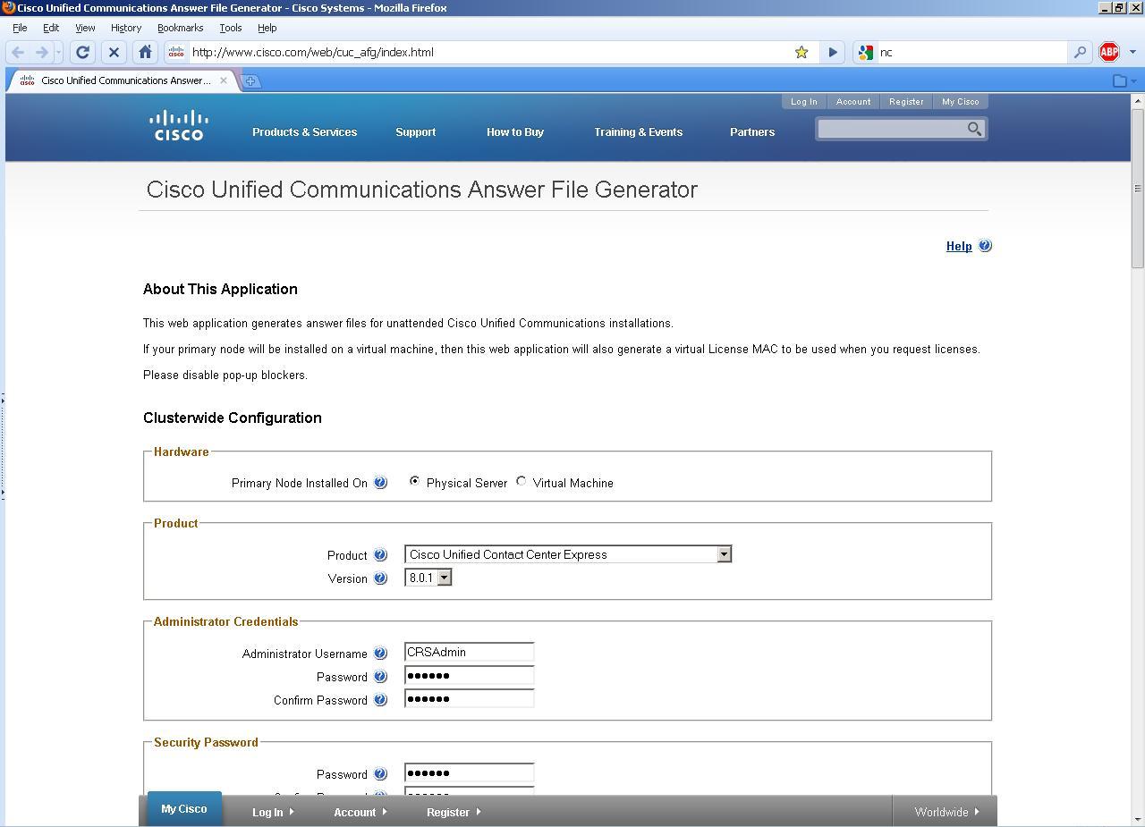Click the Cisco logo
Image resolution: width=1145 pixels, height=827 pixels.
coord(179,125)
